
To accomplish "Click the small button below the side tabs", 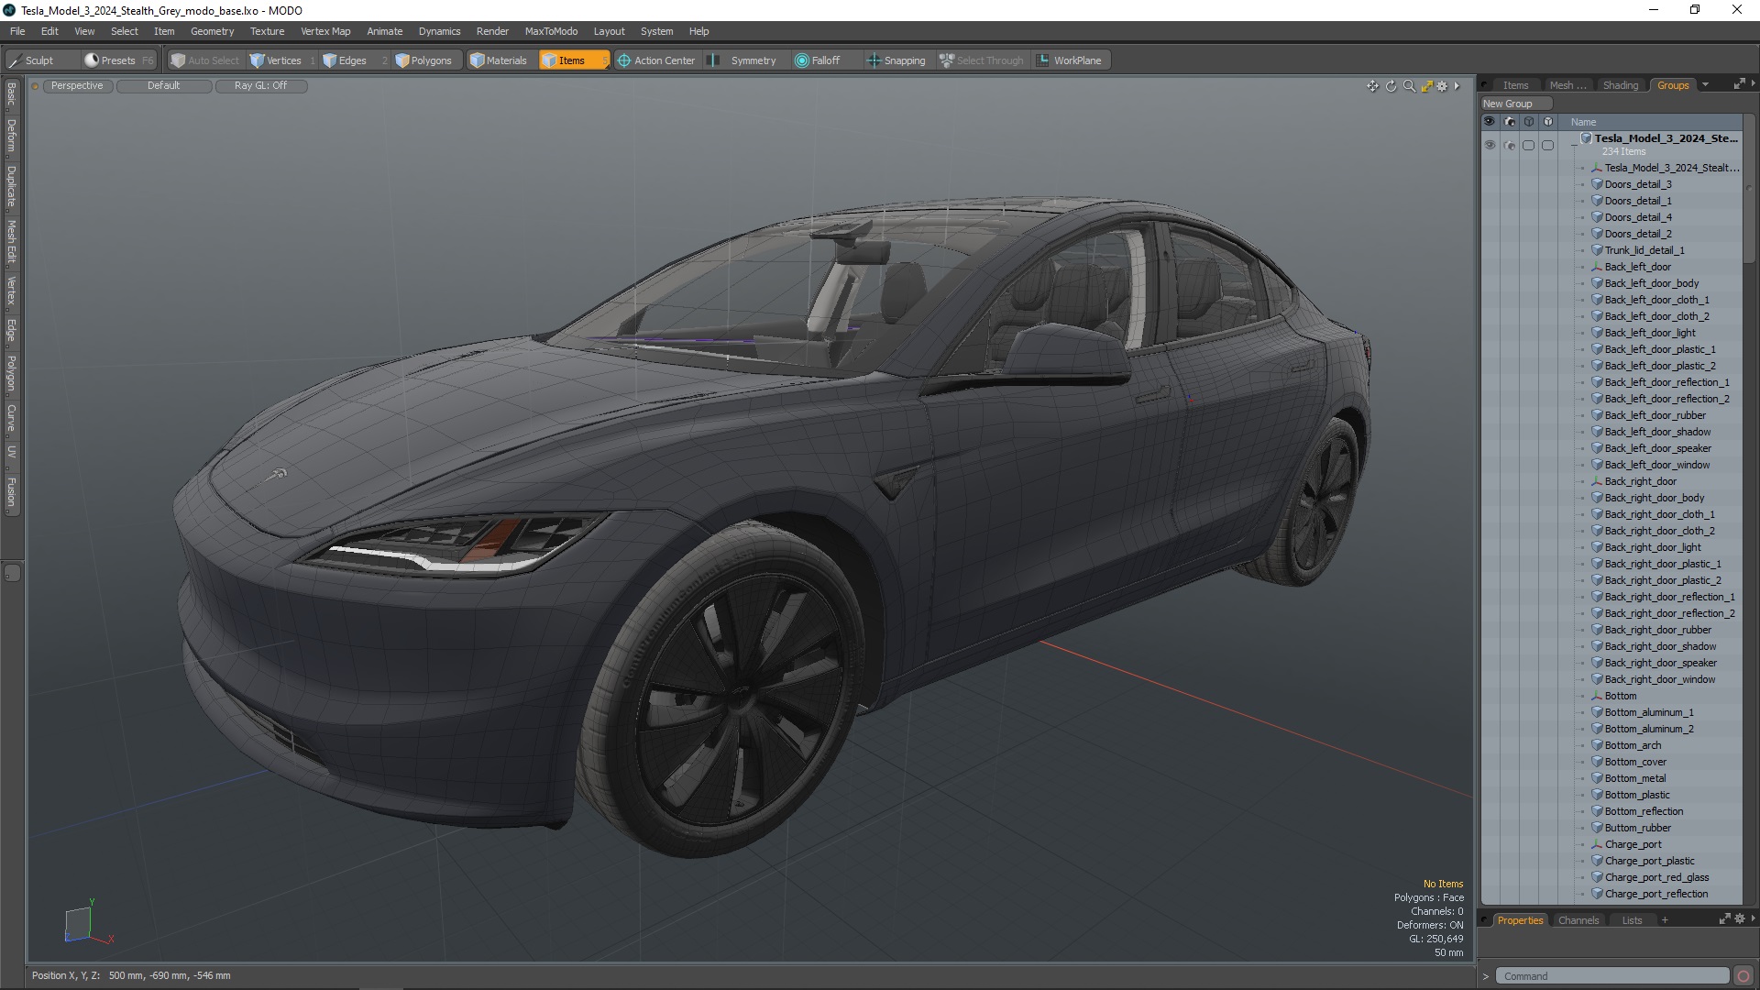I will coord(12,573).
